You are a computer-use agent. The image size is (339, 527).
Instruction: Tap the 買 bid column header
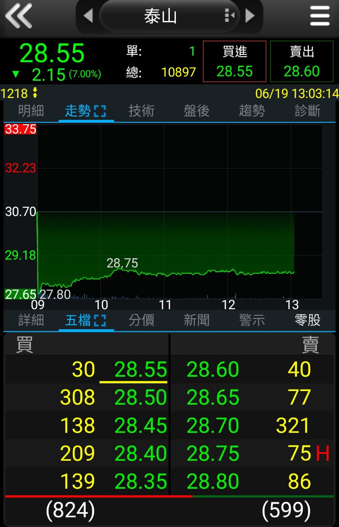point(24,345)
